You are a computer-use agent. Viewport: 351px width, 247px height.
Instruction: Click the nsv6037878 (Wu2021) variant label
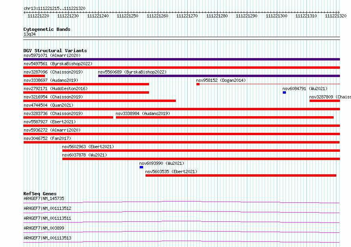tap(84, 155)
